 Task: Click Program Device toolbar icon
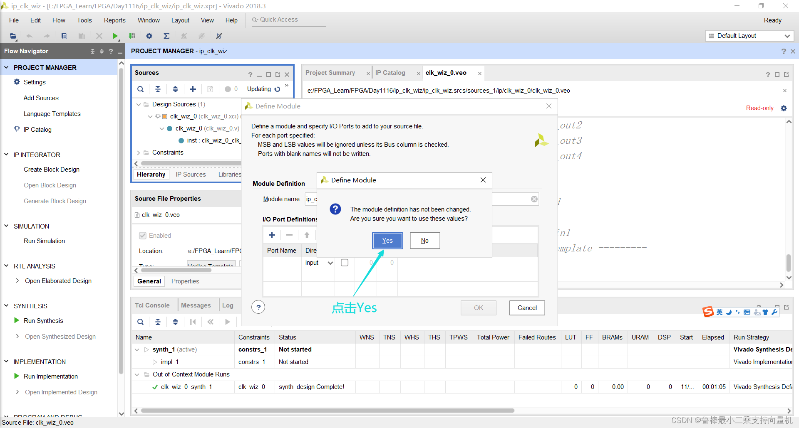pyautogui.click(x=132, y=36)
